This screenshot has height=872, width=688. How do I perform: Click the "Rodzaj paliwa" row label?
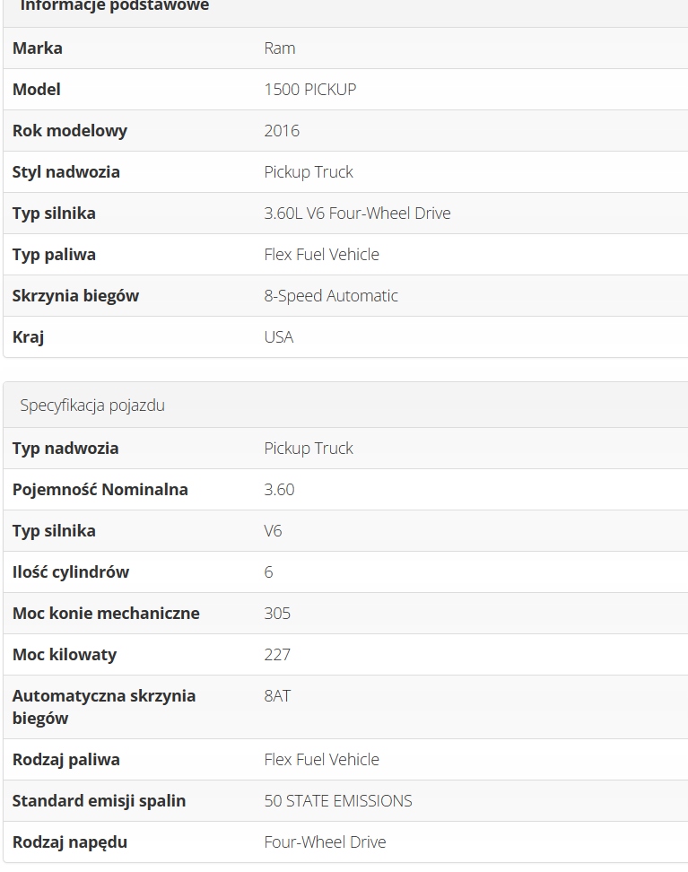pos(66,760)
